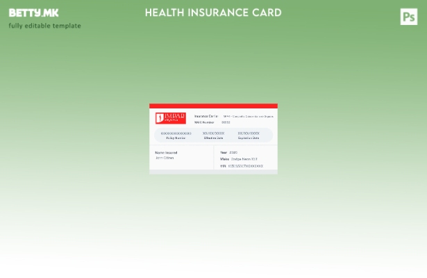Click the gray footer strip of card
Screen dimensions: 427x278
(x=213, y=172)
